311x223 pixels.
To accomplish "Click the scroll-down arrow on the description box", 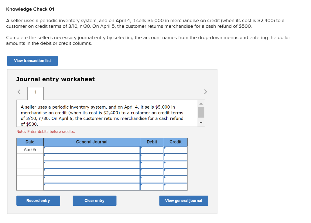I will coord(201,123).
